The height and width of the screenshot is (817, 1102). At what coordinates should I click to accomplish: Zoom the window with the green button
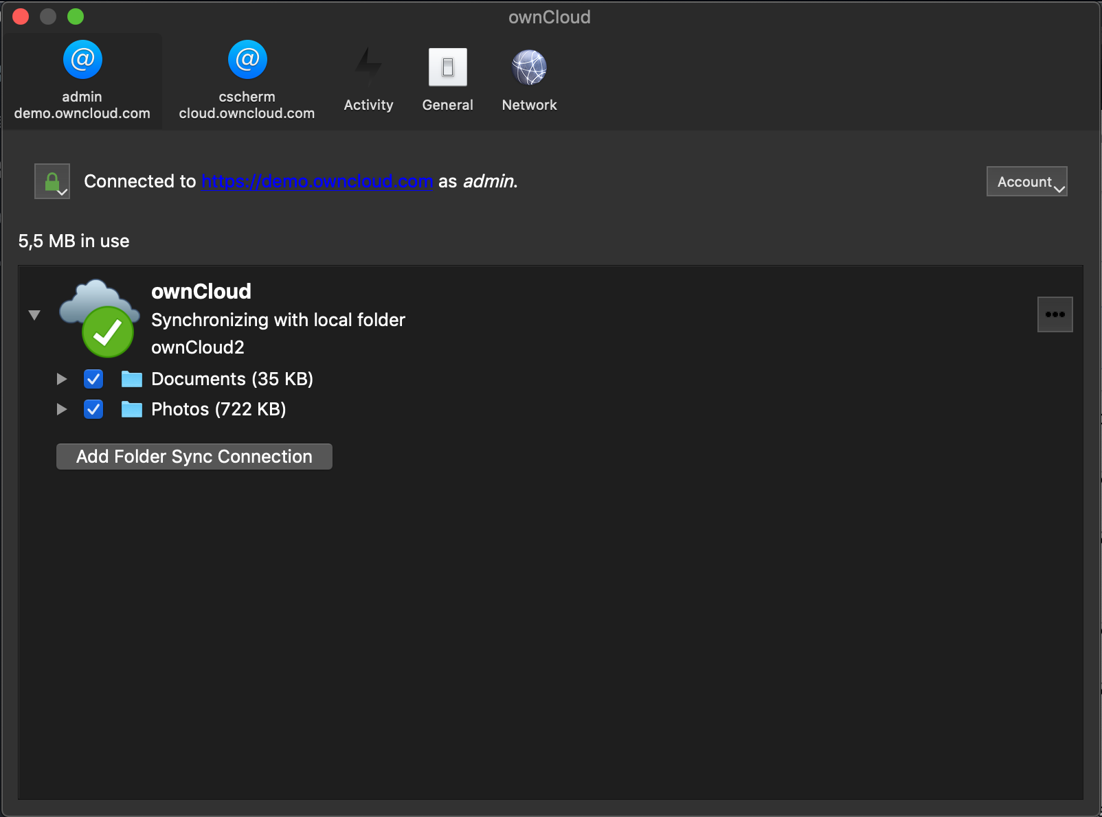point(76,16)
